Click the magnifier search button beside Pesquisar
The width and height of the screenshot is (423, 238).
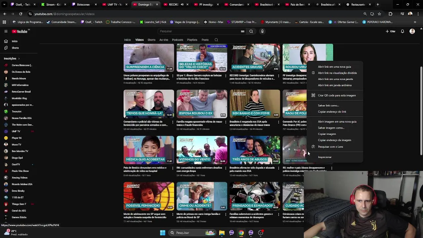coord(251,31)
